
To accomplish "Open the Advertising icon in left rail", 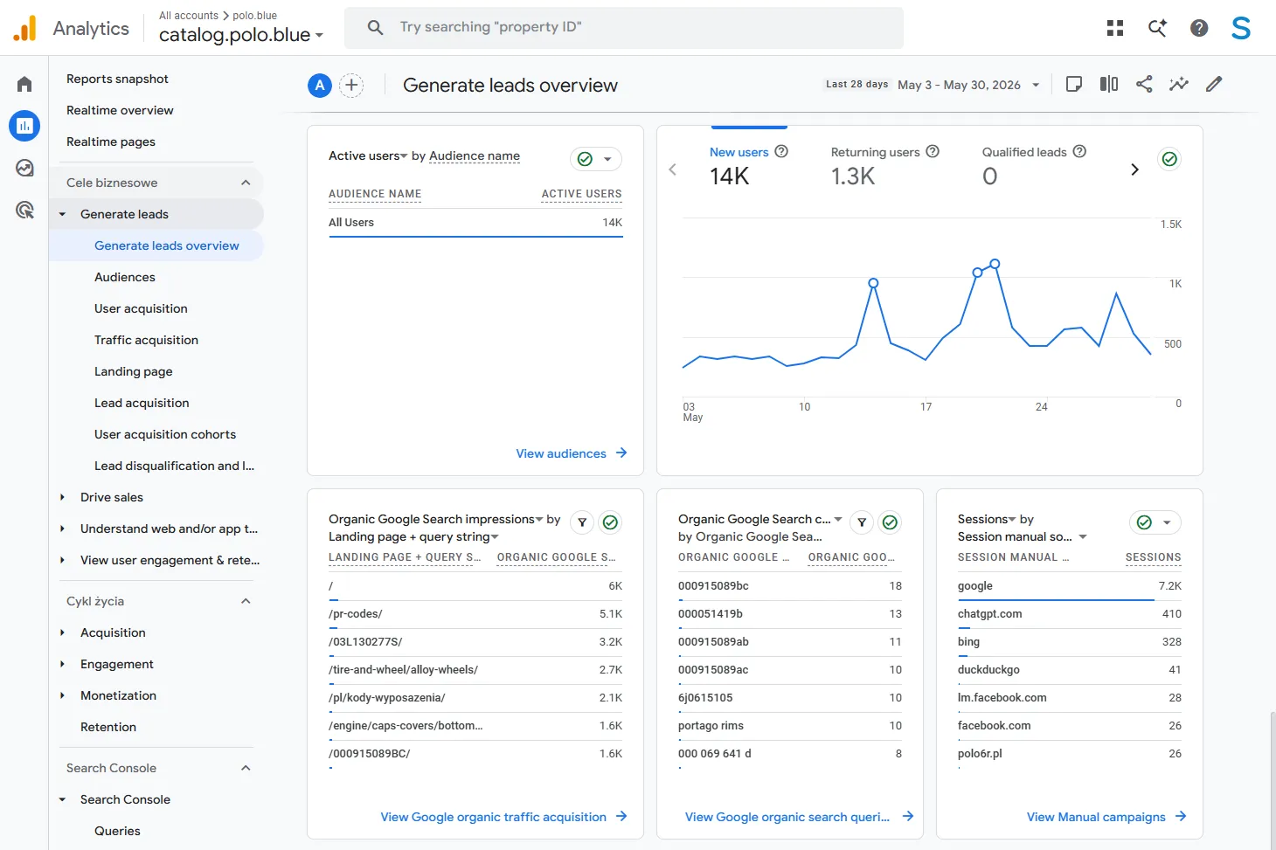I will (x=24, y=210).
